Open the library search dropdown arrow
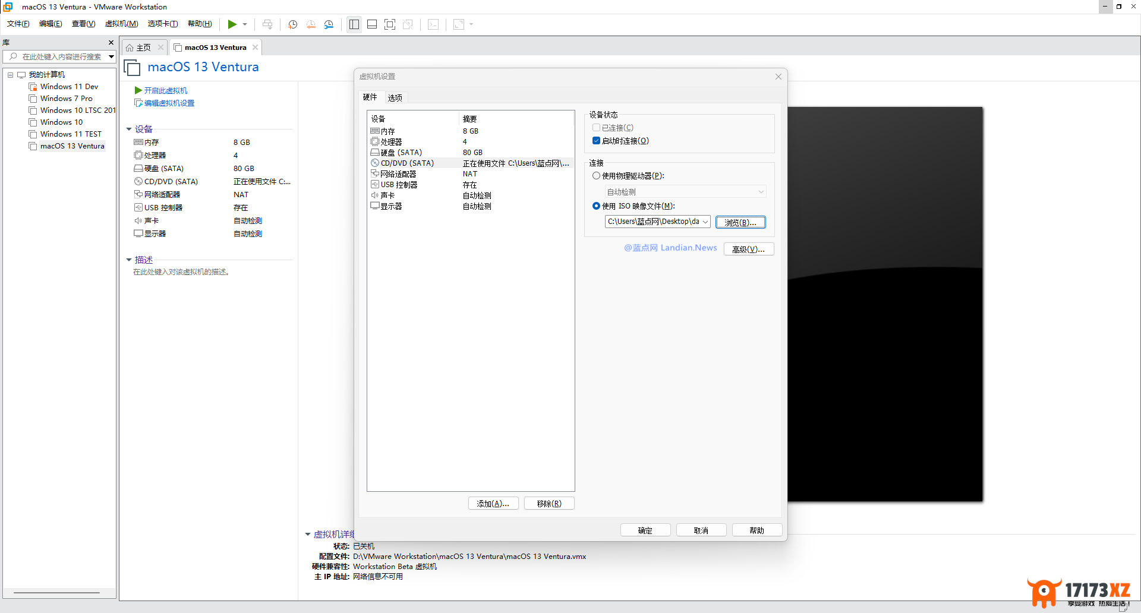 click(111, 56)
